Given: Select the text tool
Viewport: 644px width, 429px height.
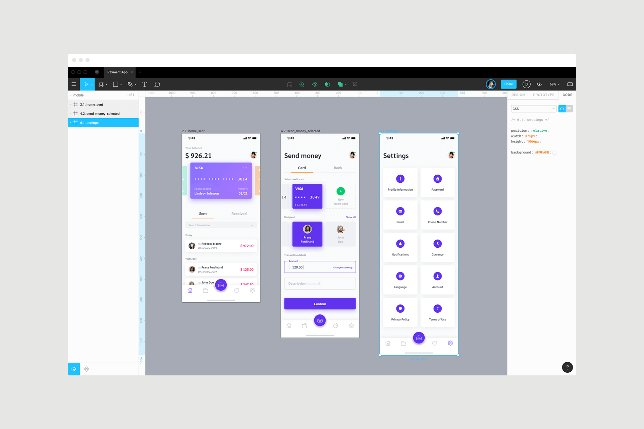Looking at the screenshot, I should tap(145, 84).
